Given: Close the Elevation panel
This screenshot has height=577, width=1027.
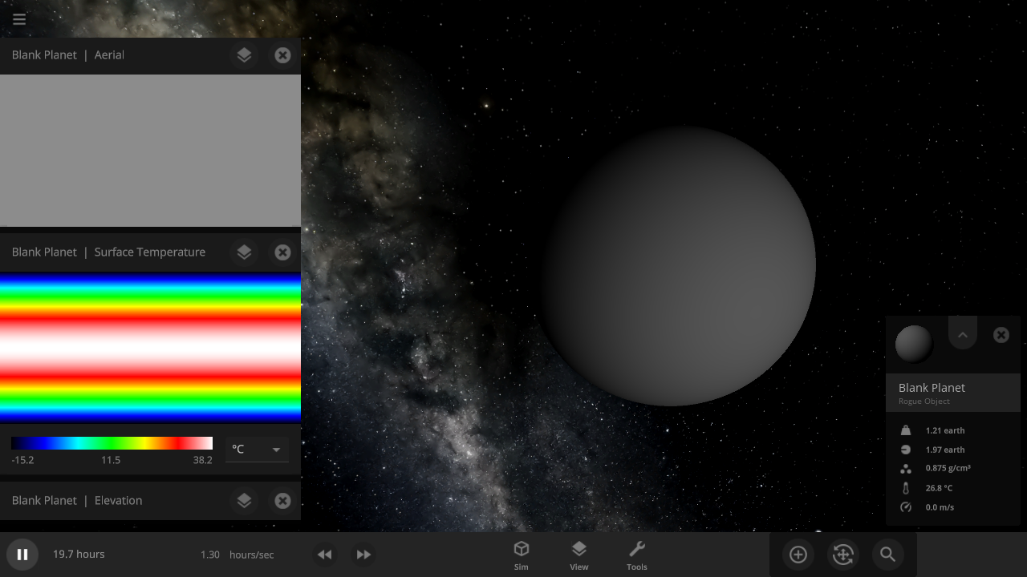Looking at the screenshot, I should [282, 501].
